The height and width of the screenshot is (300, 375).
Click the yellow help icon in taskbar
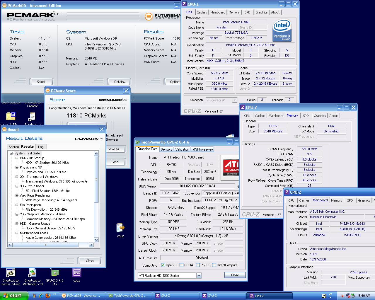click(324, 296)
